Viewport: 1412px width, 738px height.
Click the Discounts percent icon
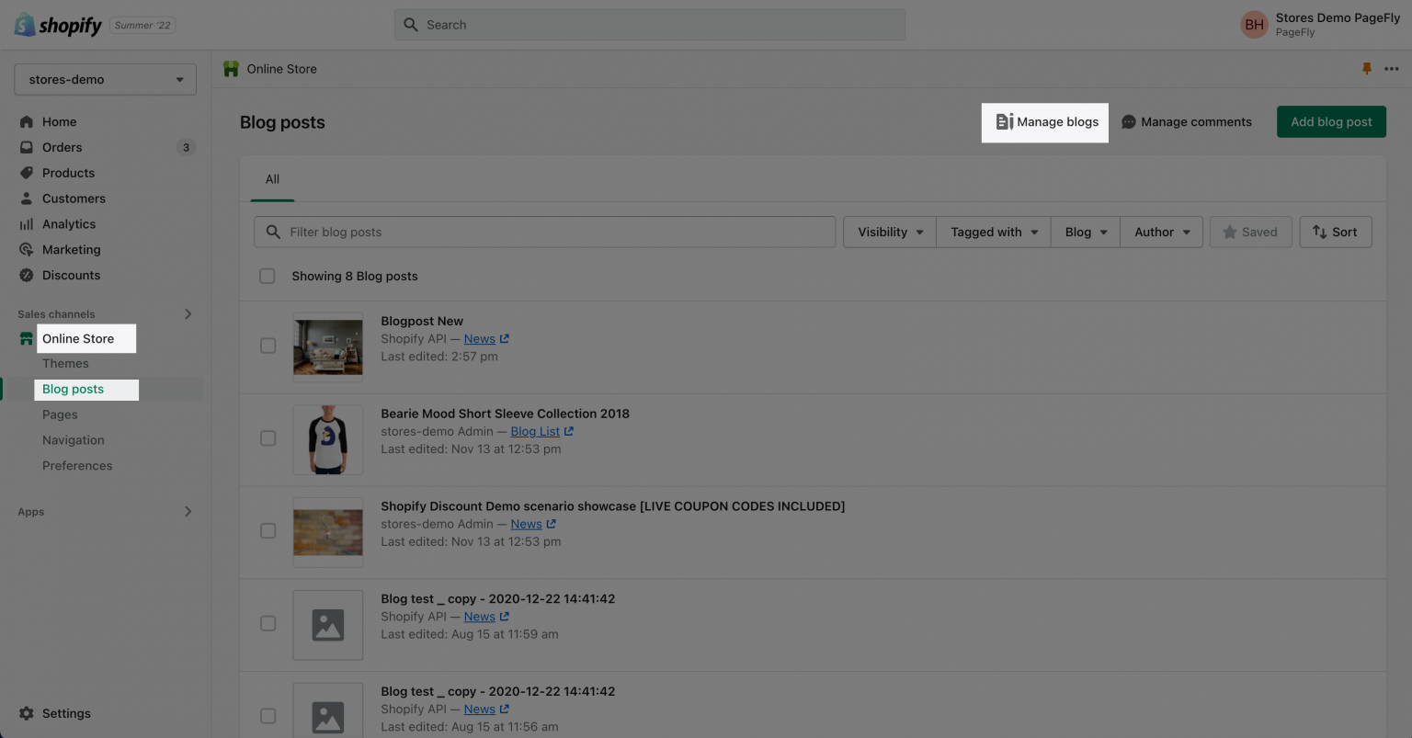(x=27, y=275)
